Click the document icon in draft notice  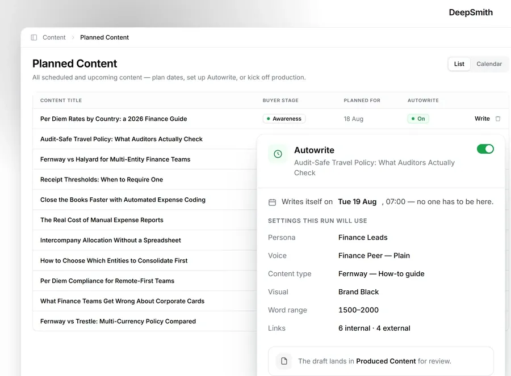coord(284,361)
